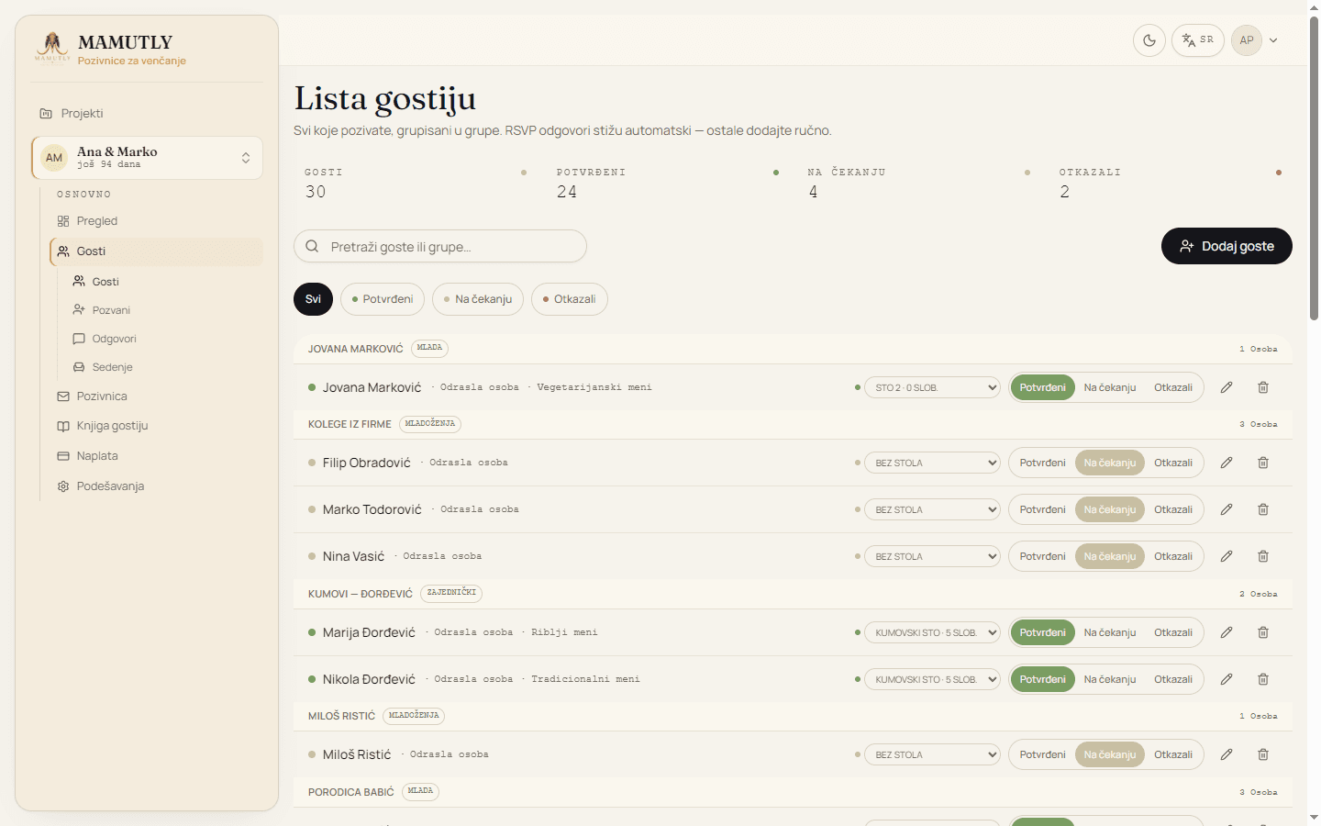Image resolution: width=1321 pixels, height=826 pixels.
Task: Filter by Na čekanju chip
Action: click(478, 299)
